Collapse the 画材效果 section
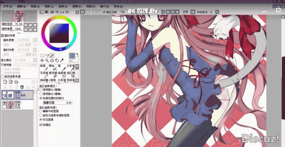Viewport: 285px width, 147px height. (x=2, y=36)
